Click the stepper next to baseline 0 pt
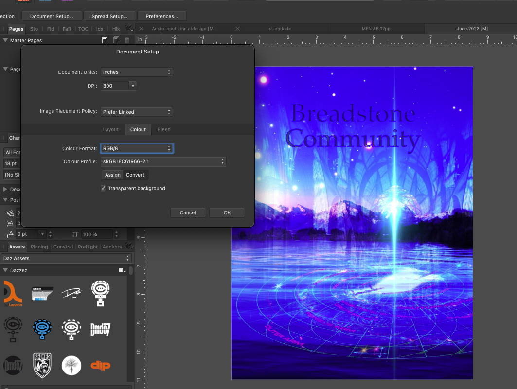Screen dimensions: 517x389 50,234
